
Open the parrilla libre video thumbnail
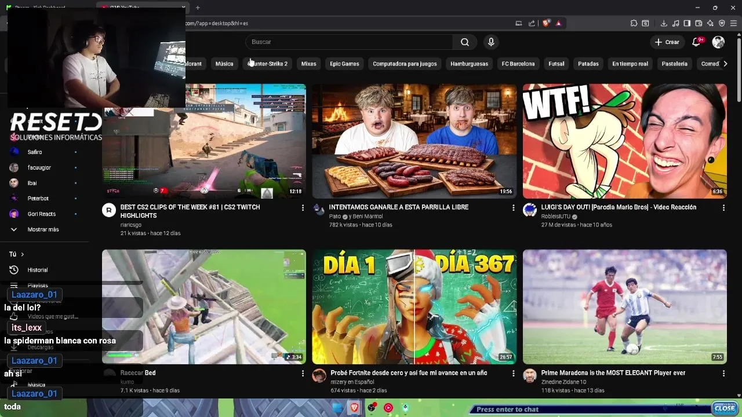(x=414, y=141)
